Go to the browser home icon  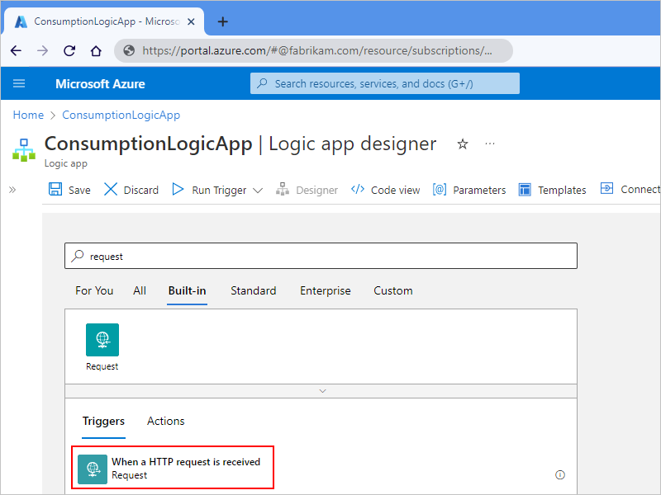(x=96, y=51)
